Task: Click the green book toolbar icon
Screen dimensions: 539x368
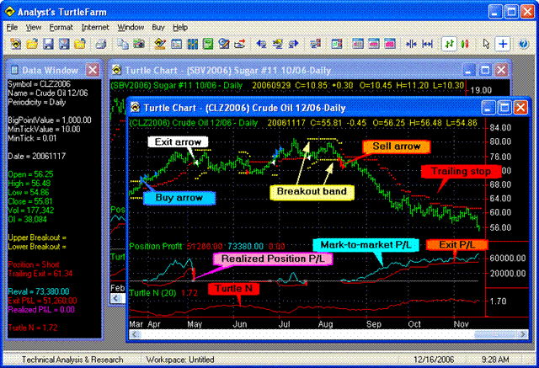Action: tap(208, 44)
